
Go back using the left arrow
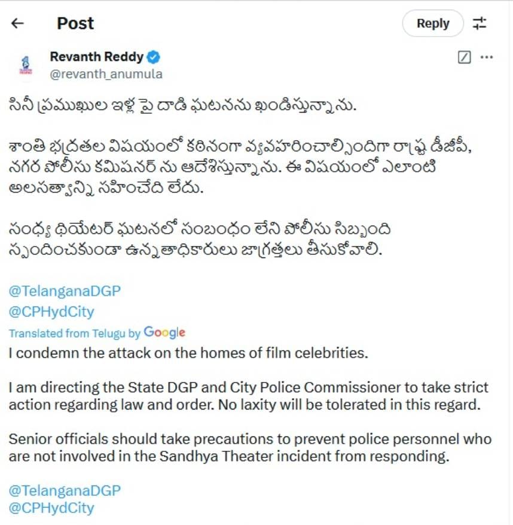pos(18,23)
